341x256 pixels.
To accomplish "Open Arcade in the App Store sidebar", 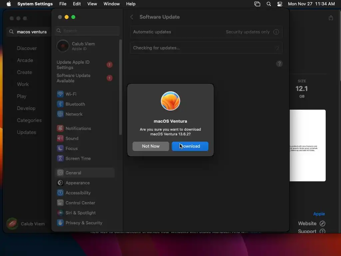I will [x=25, y=60].
